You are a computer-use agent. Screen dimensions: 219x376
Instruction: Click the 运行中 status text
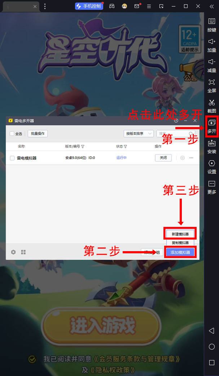tap(122, 158)
